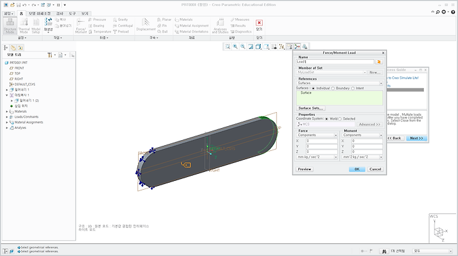Close Simulate with red X ribbon button

coord(259,25)
